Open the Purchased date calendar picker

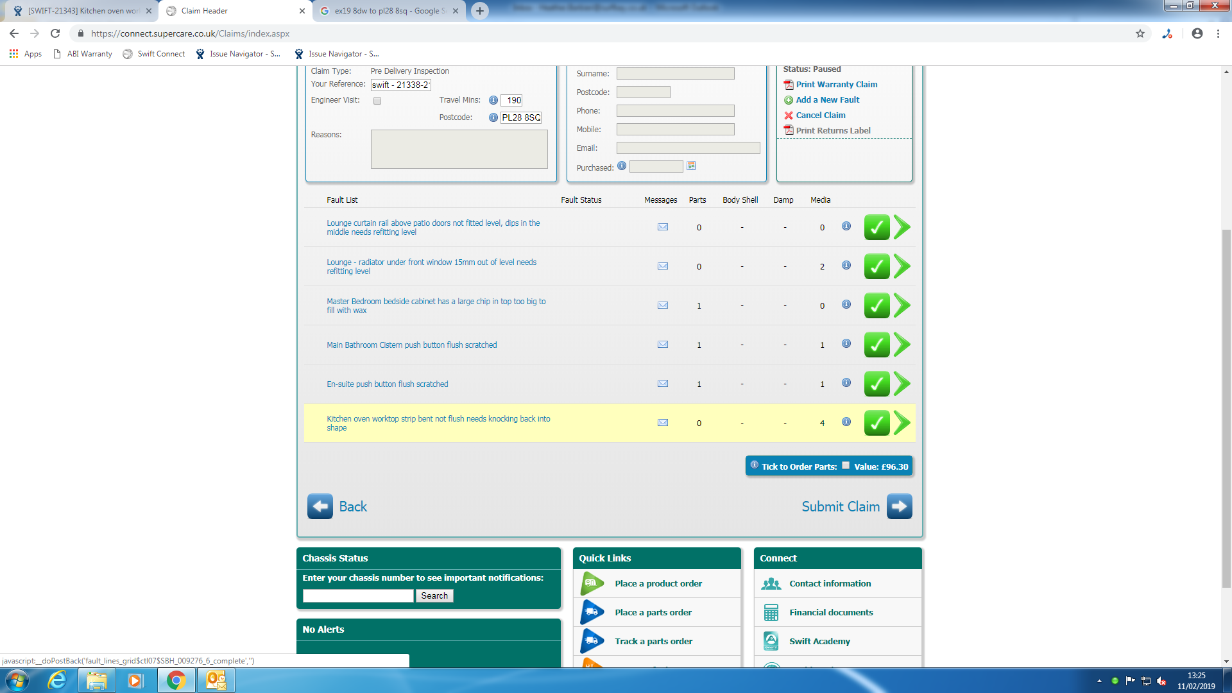tap(691, 166)
